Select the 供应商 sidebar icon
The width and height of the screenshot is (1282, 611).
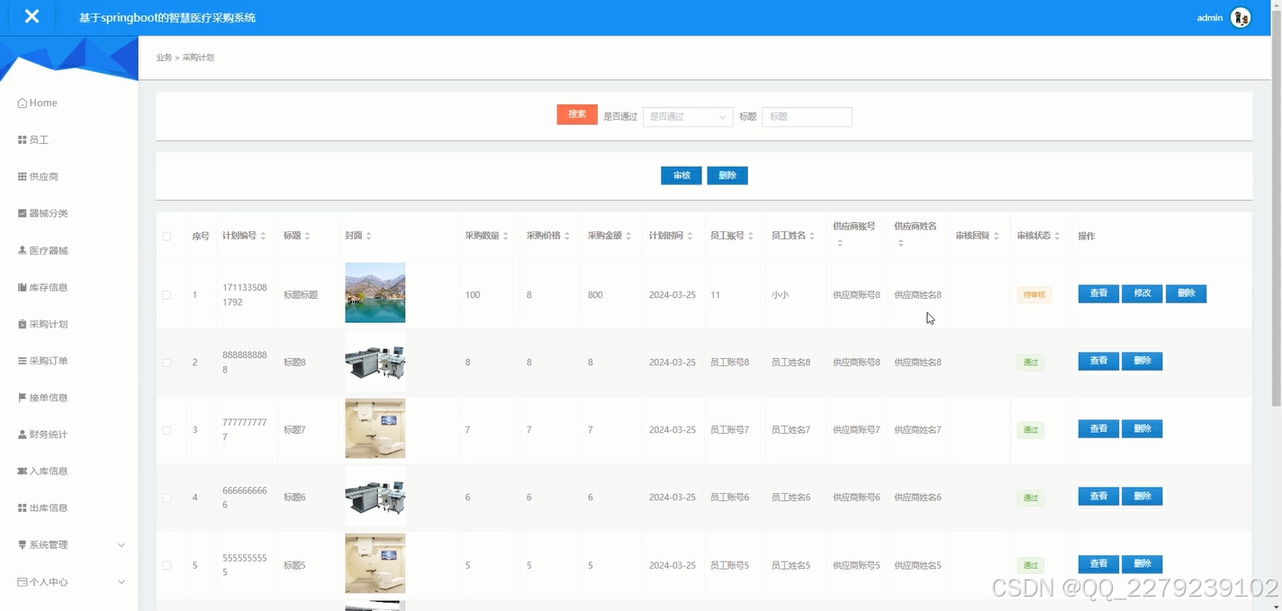pos(22,175)
